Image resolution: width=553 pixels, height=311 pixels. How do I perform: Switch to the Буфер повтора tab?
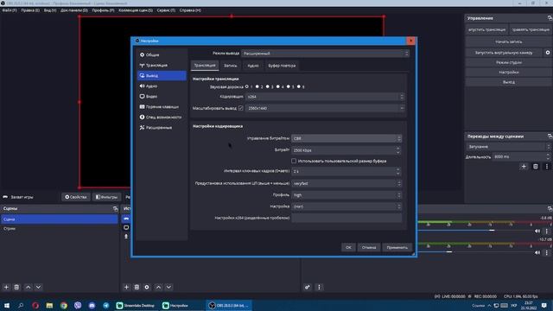tap(282, 66)
